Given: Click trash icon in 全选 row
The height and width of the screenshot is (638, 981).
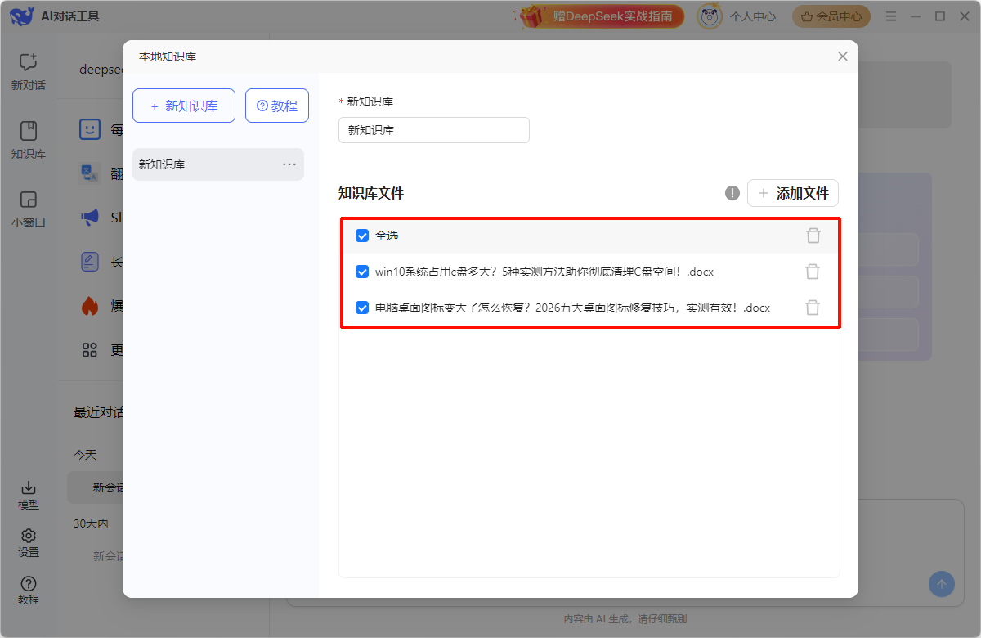Looking at the screenshot, I should (813, 236).
